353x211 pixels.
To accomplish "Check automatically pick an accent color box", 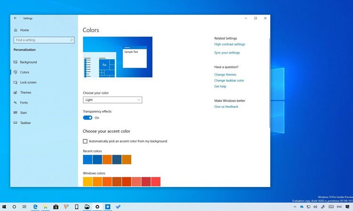I will click(85, 141).
